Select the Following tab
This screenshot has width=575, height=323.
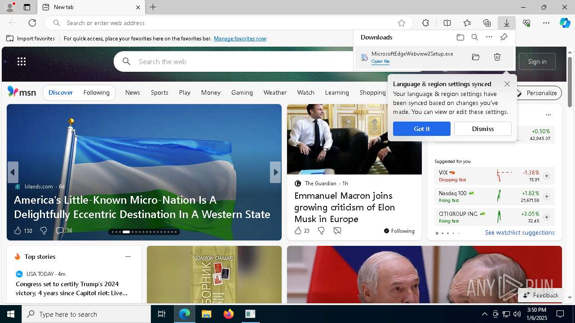point(96,92)
